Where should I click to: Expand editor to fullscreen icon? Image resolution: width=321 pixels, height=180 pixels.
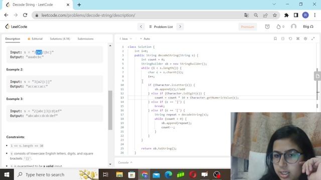coord(313,38)
